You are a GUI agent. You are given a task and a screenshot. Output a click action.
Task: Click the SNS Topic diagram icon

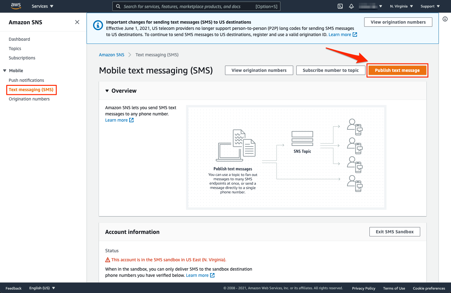(302, 138)
